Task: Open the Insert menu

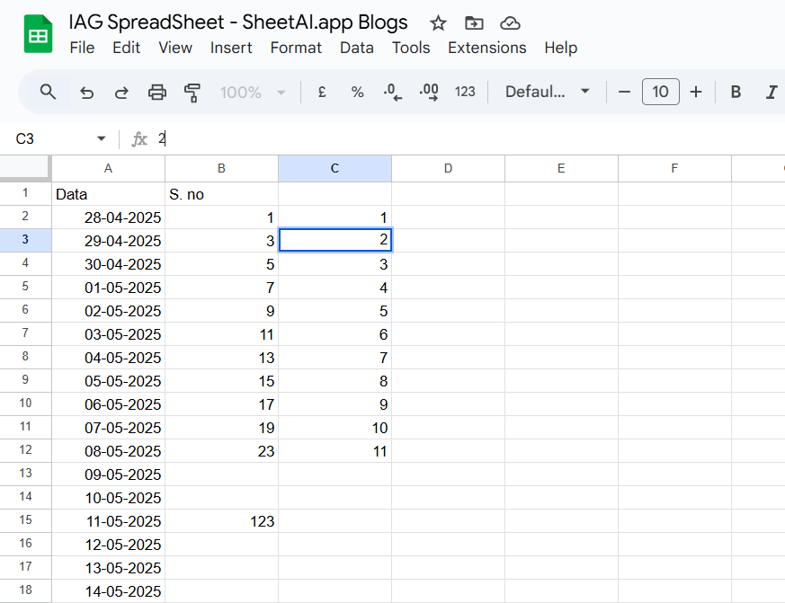Action: coord(231,48)
